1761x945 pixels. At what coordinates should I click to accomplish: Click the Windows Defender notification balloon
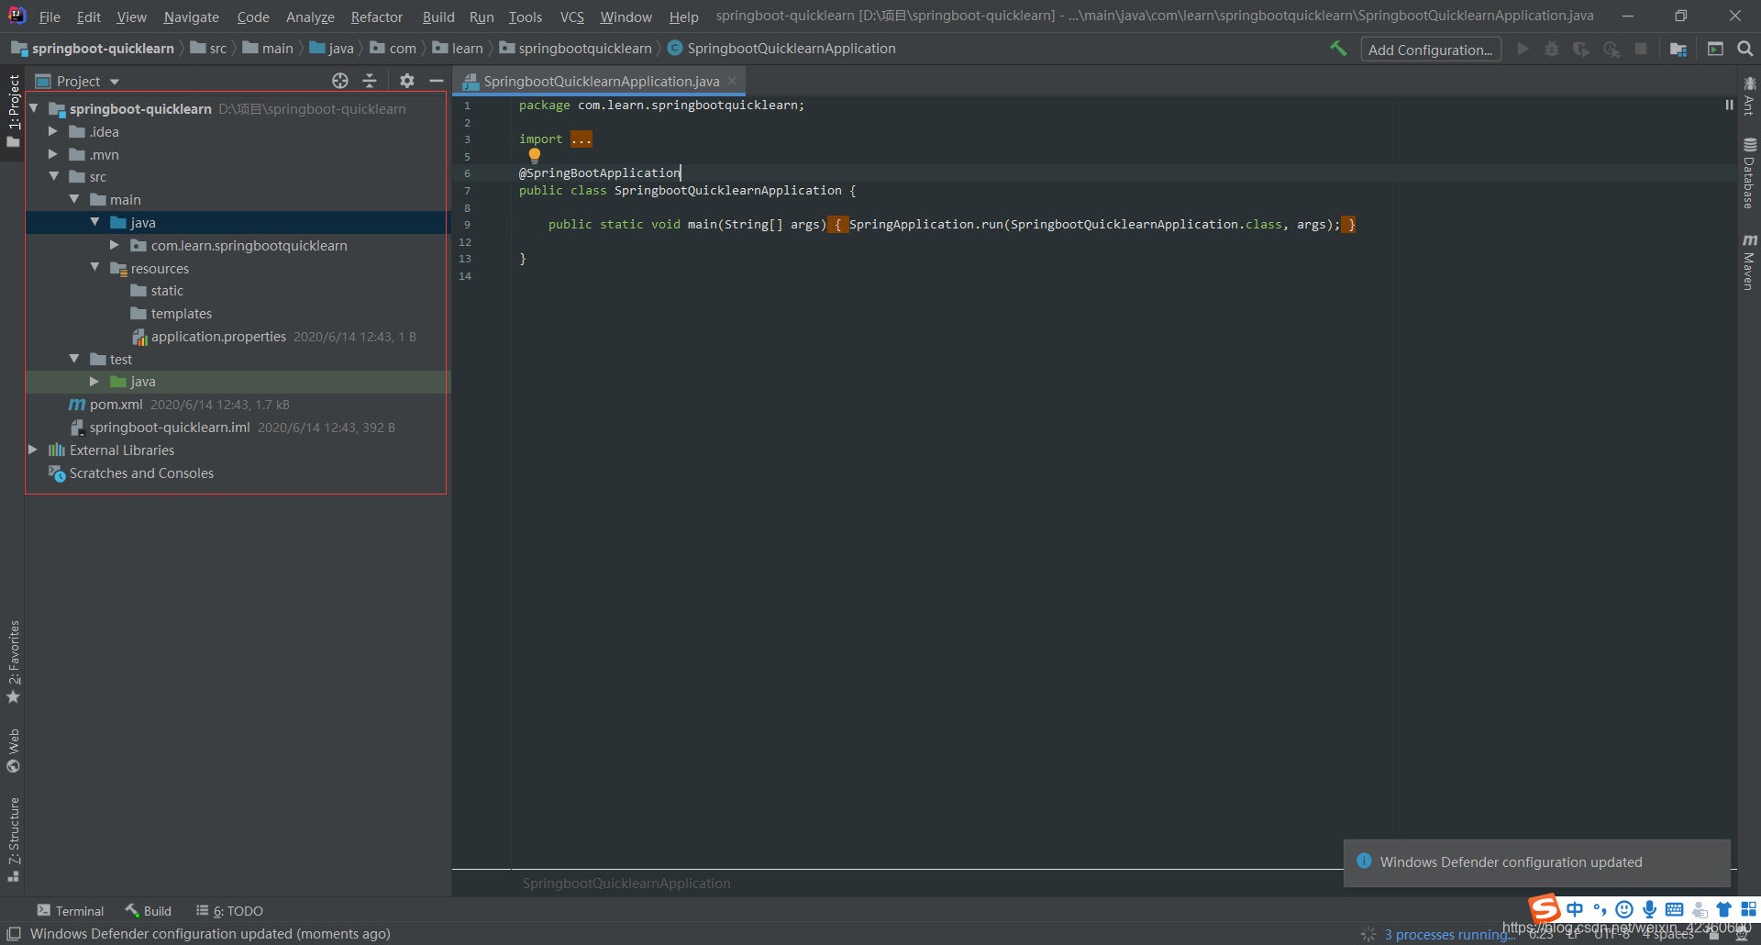(1536, 862)
